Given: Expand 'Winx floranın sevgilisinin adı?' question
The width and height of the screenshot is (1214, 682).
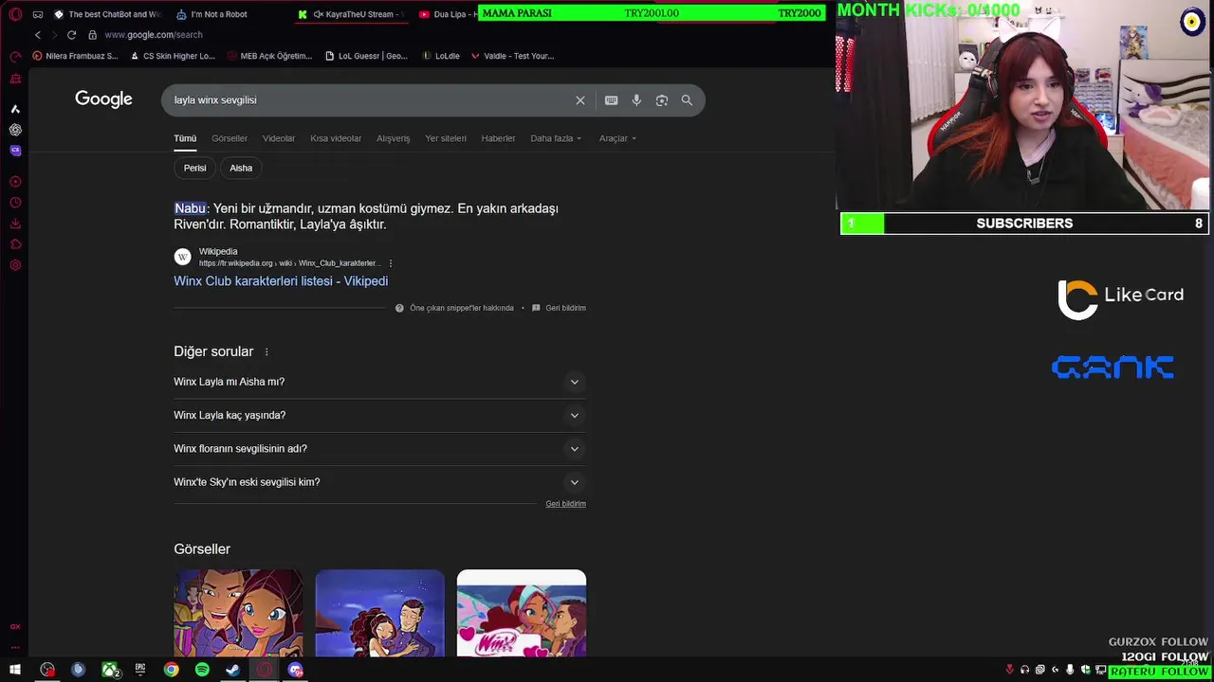Looking at the screenshot, I should tap(379, 449).
